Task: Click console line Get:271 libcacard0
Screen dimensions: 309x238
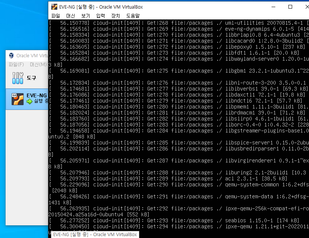Action: tap(179, 41)
